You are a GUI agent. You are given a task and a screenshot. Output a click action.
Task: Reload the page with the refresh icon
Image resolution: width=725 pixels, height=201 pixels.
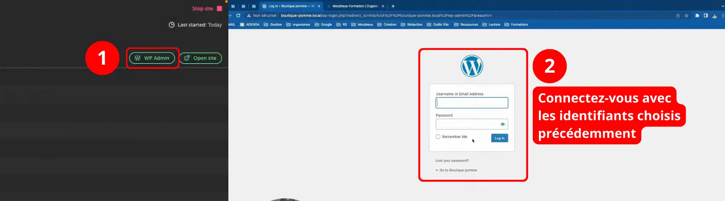[x=238, y=15]
